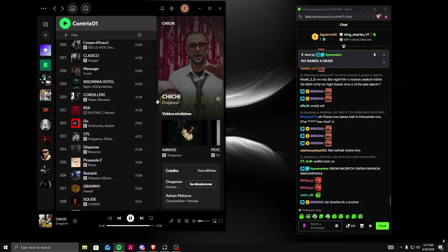Open Windows notification center
Viewport: 448px width, 252px height.
pos(440,247)
